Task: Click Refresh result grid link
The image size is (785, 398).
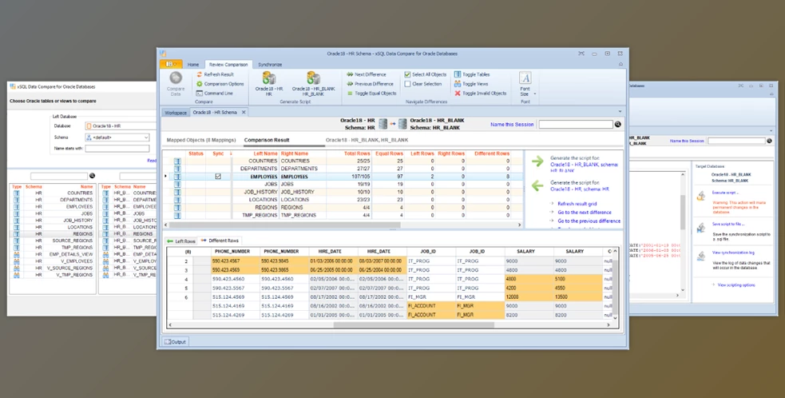Action: (x=577, y=204)
